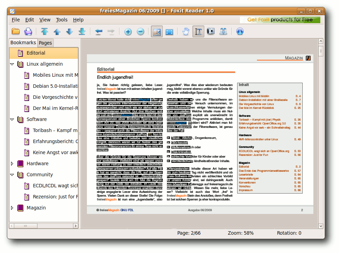The width and height of the screenshot is (339, 253).
Task: Select the Magazin bookmark
Action: click(36, 208)
